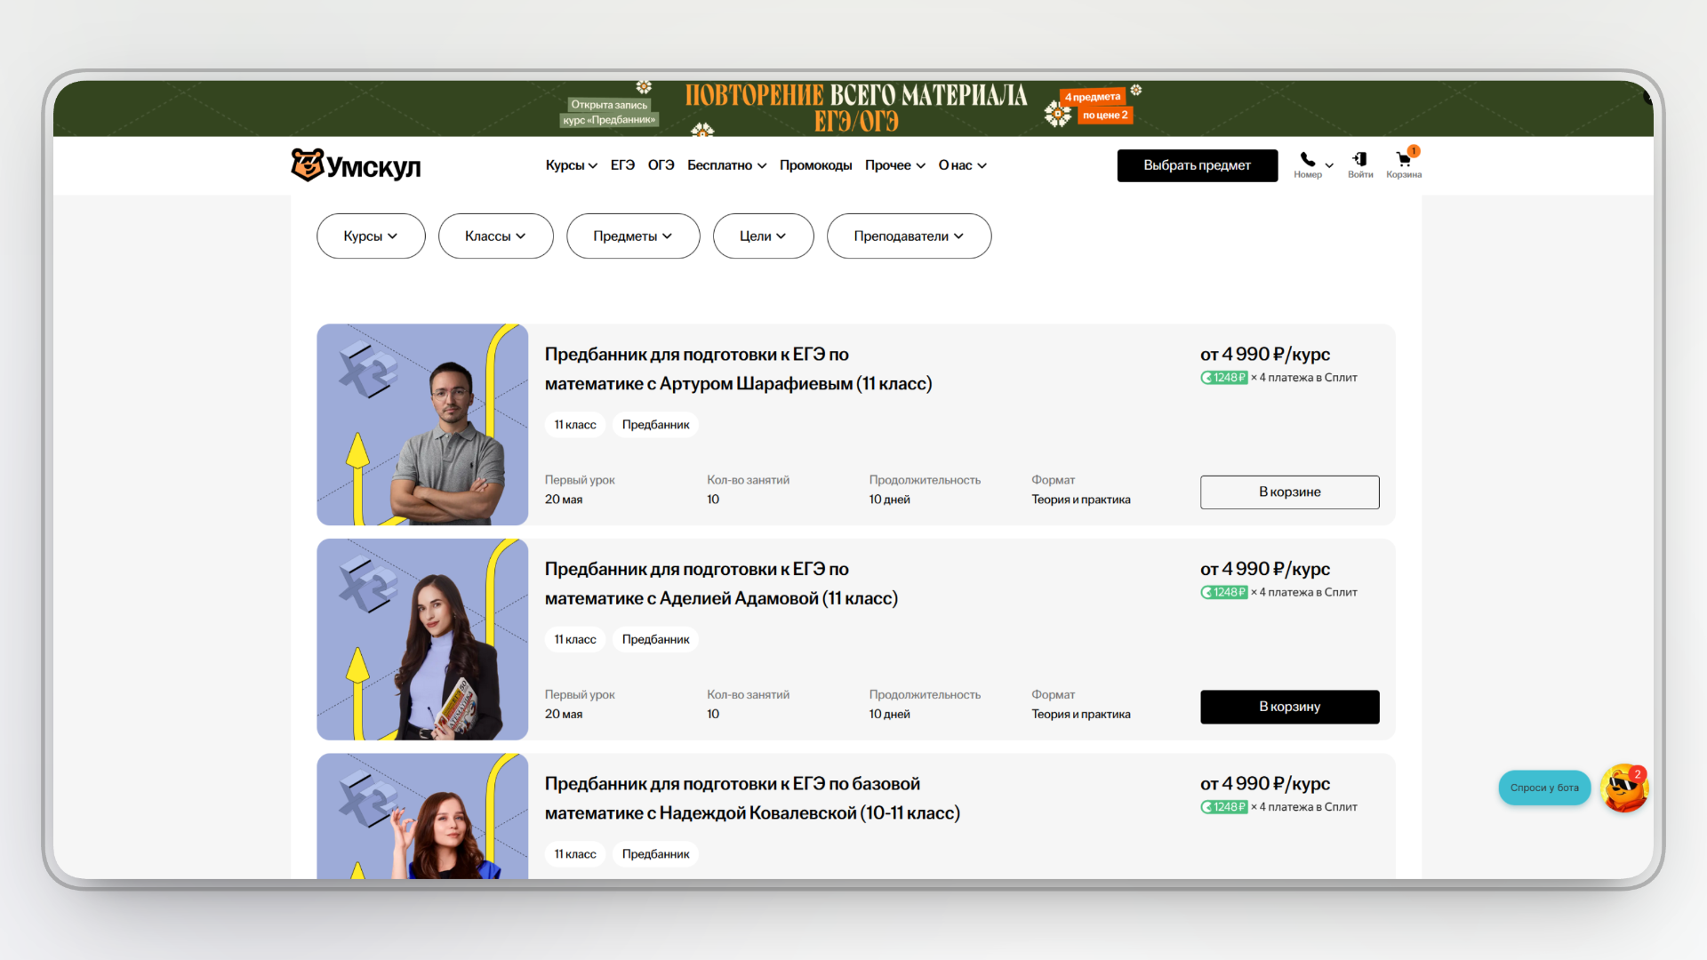
Task: Click the 11 класс tag on Шарафиев course
Action: click(x=575, y=425)
